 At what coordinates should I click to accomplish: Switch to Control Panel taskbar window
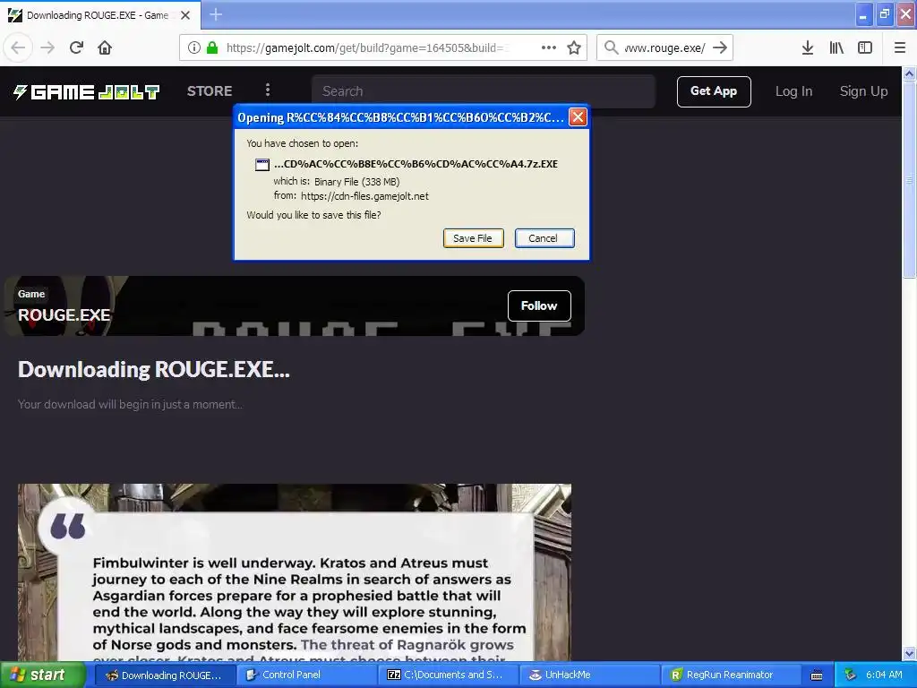pos(306,675)
